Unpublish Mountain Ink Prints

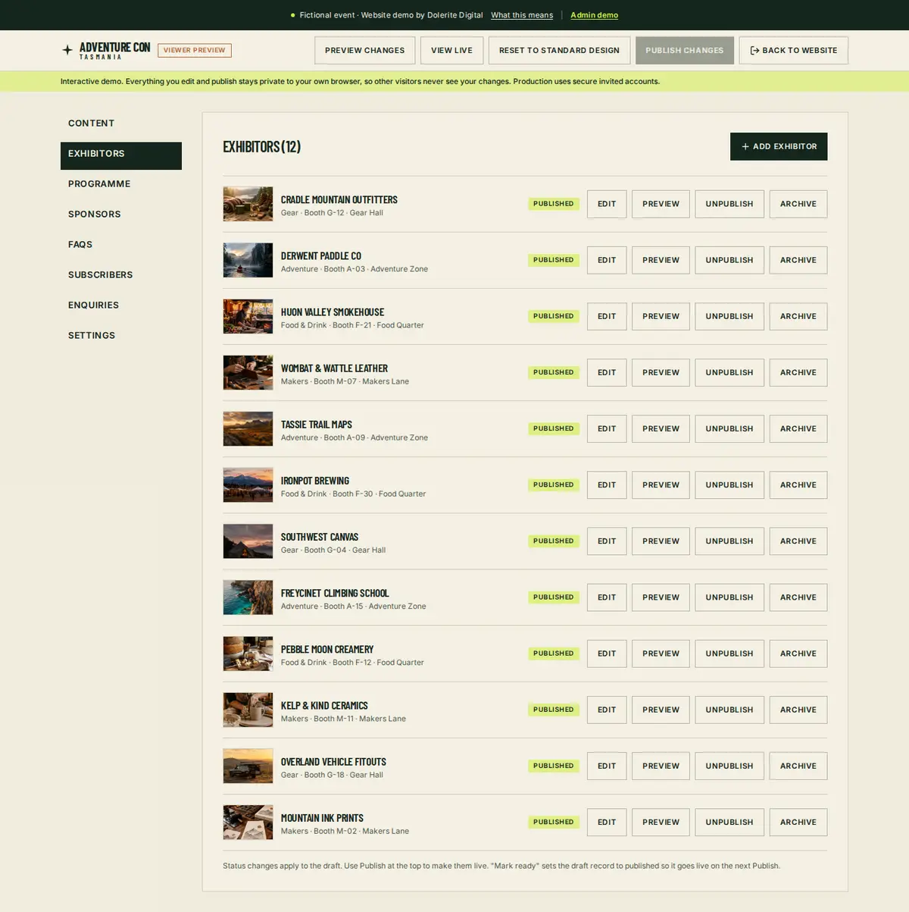tap(729, 822)
